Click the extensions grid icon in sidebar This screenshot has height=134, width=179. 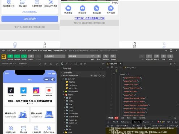pos(76,64)
